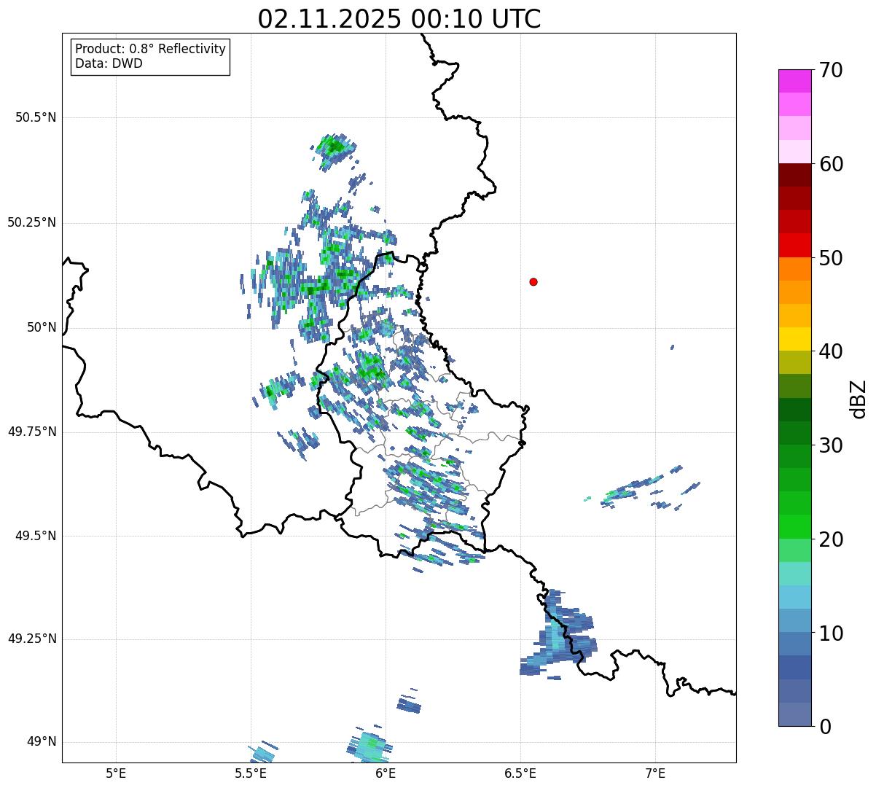Screen dimensions: 876x788
Task: Click the 5°E longitude label
Action: coord(116,773)
